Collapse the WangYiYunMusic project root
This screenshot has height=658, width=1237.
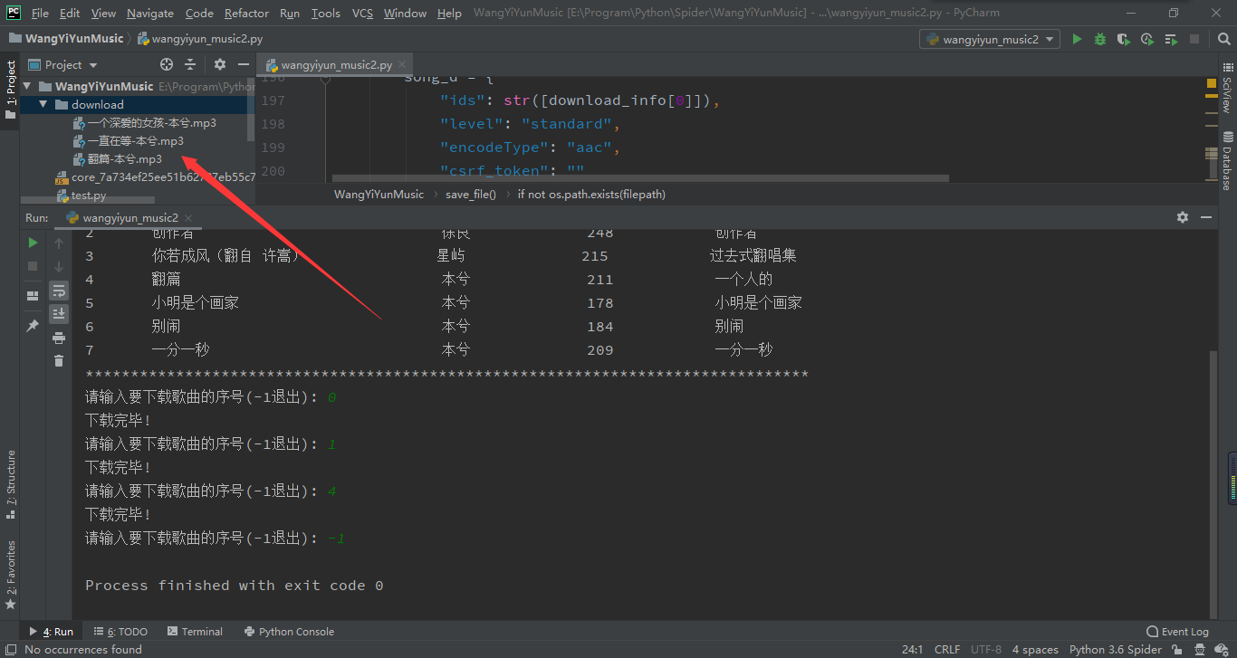[x=27, y=86]
